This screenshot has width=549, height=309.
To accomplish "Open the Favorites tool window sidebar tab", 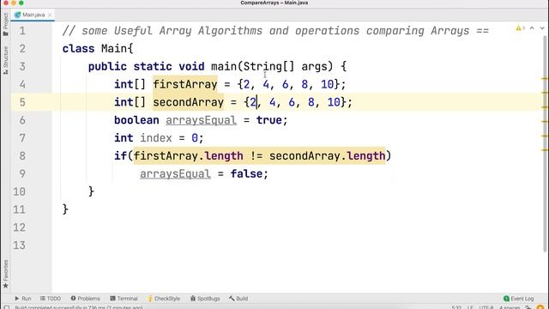I will pos(6,274).
